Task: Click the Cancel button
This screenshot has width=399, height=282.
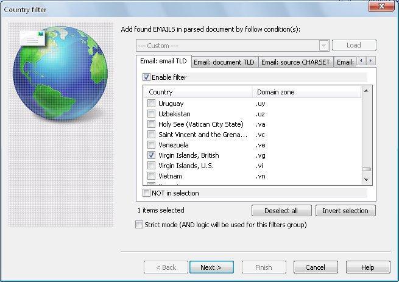Action: point(316,267)
